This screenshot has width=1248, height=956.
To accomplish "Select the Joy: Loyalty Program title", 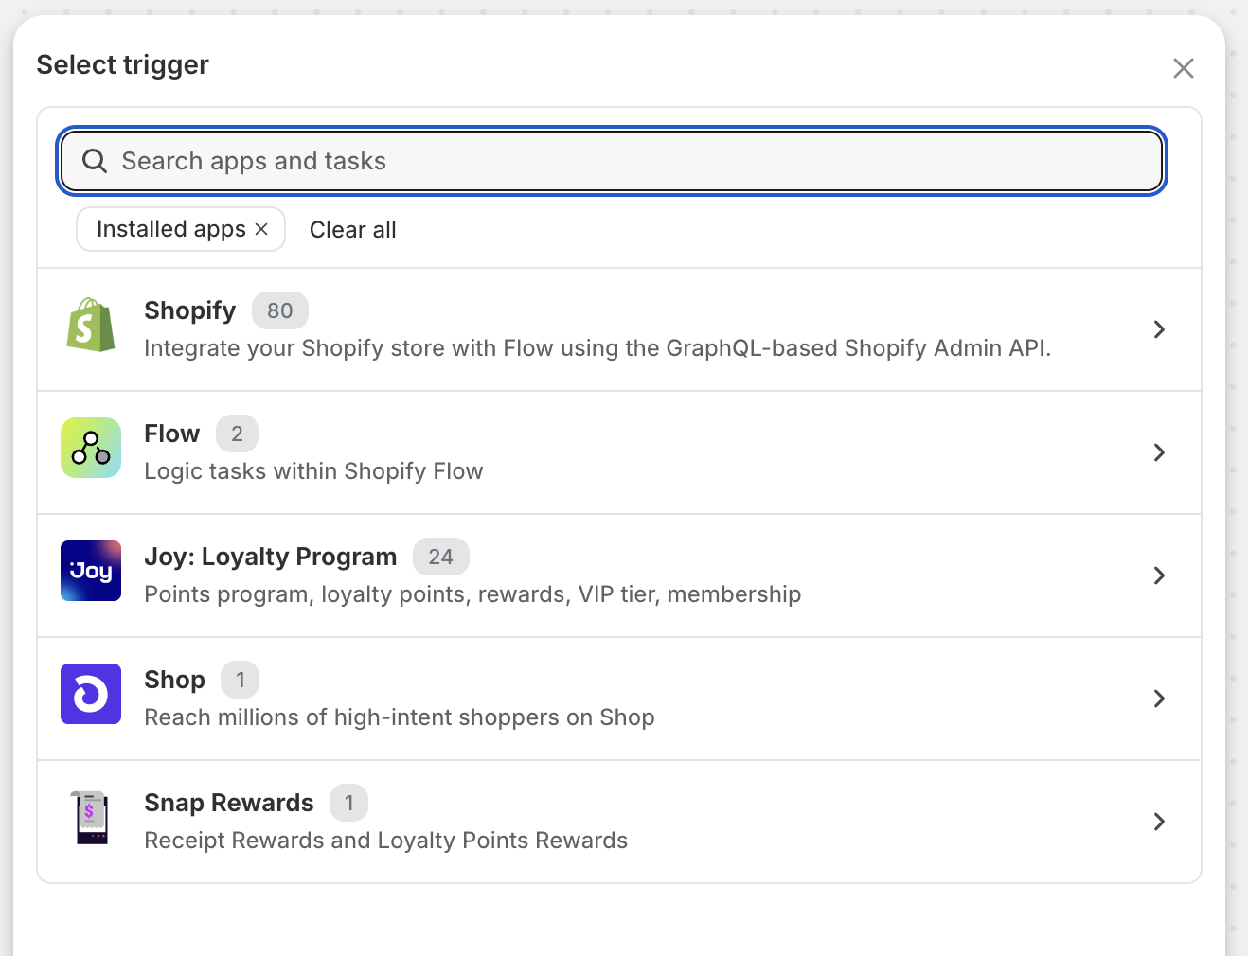I will point(270,557).
